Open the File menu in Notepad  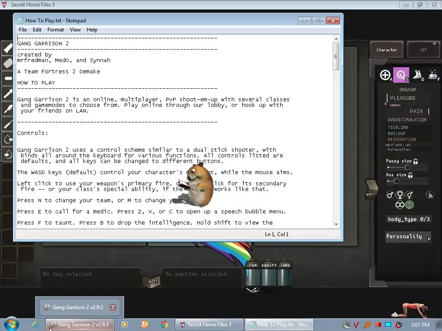23,30
